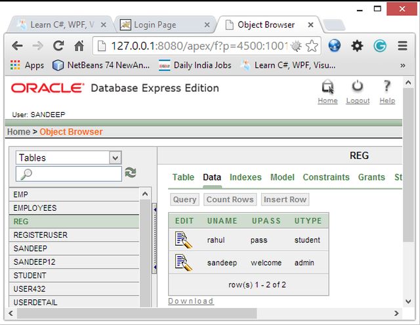Click the horizontal page scrollbar

[136, 313]
